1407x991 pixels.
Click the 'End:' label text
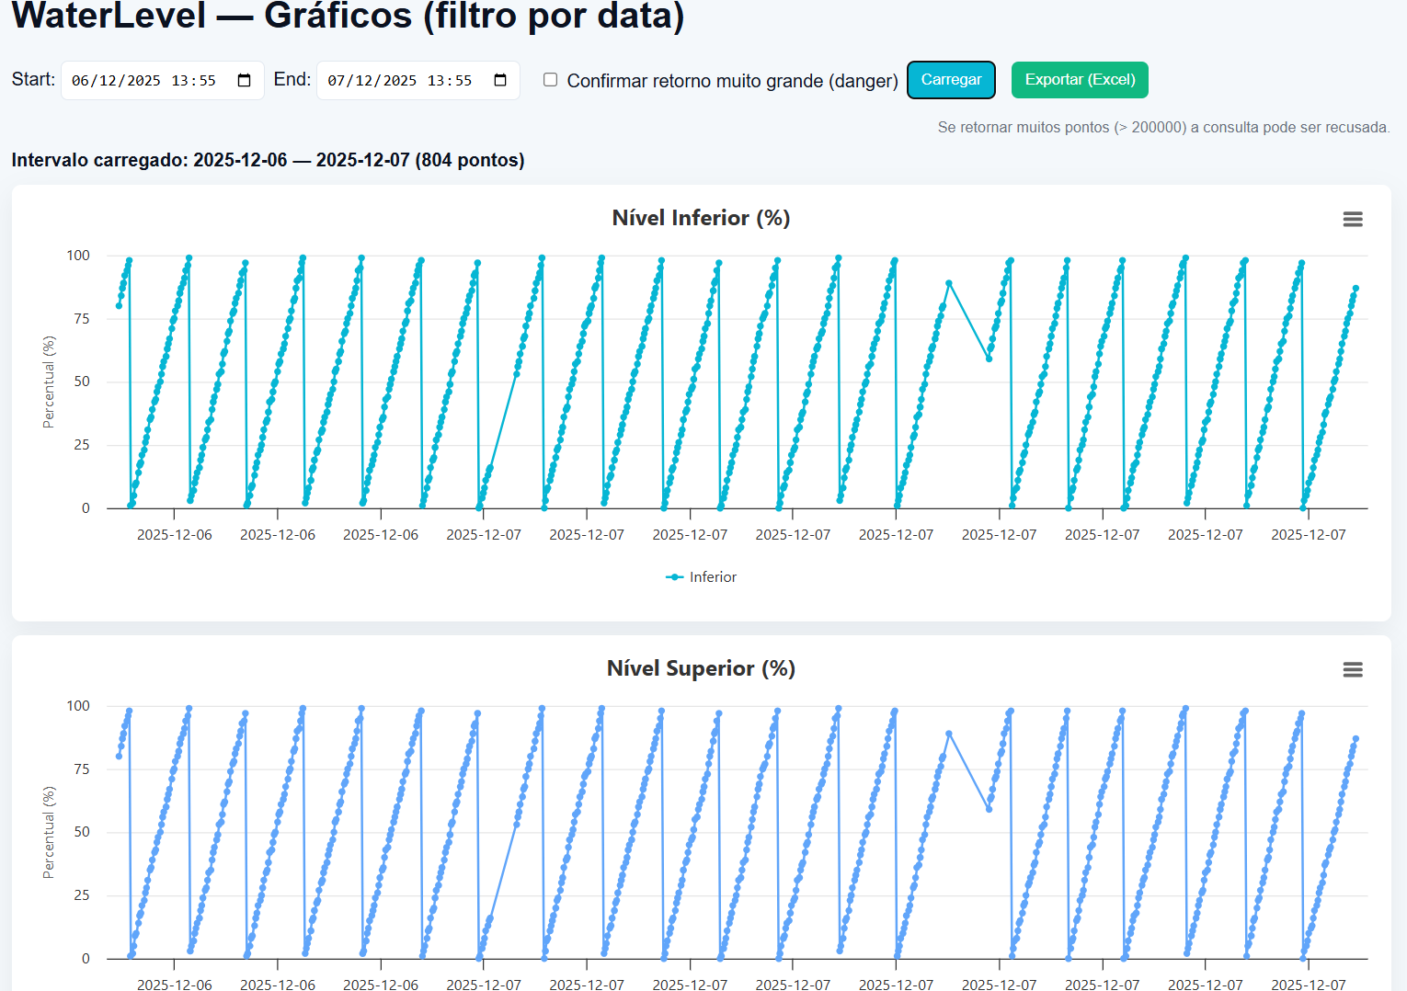click(292, 80)
